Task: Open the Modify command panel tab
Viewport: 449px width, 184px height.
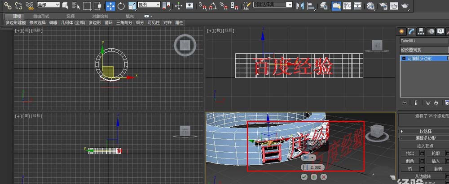Action: 411,31
